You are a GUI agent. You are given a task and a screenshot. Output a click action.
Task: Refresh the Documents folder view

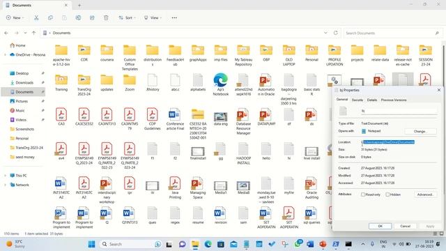336,33
